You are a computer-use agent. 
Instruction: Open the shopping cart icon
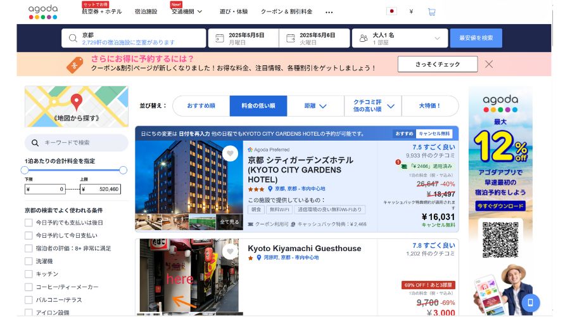click(431, 12)
